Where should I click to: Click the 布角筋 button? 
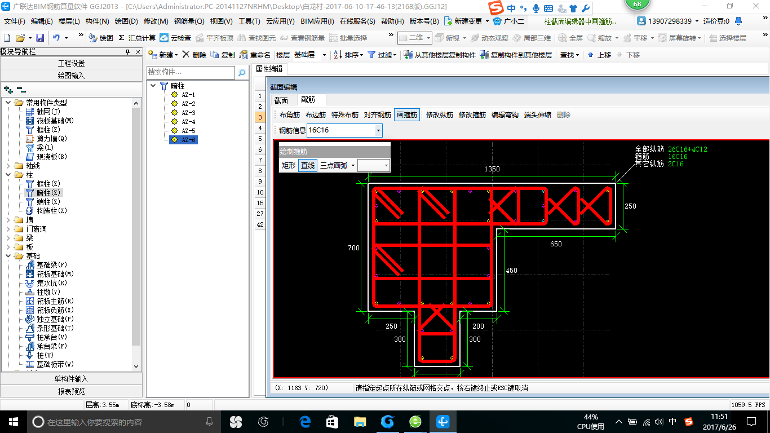click(290, 114)
